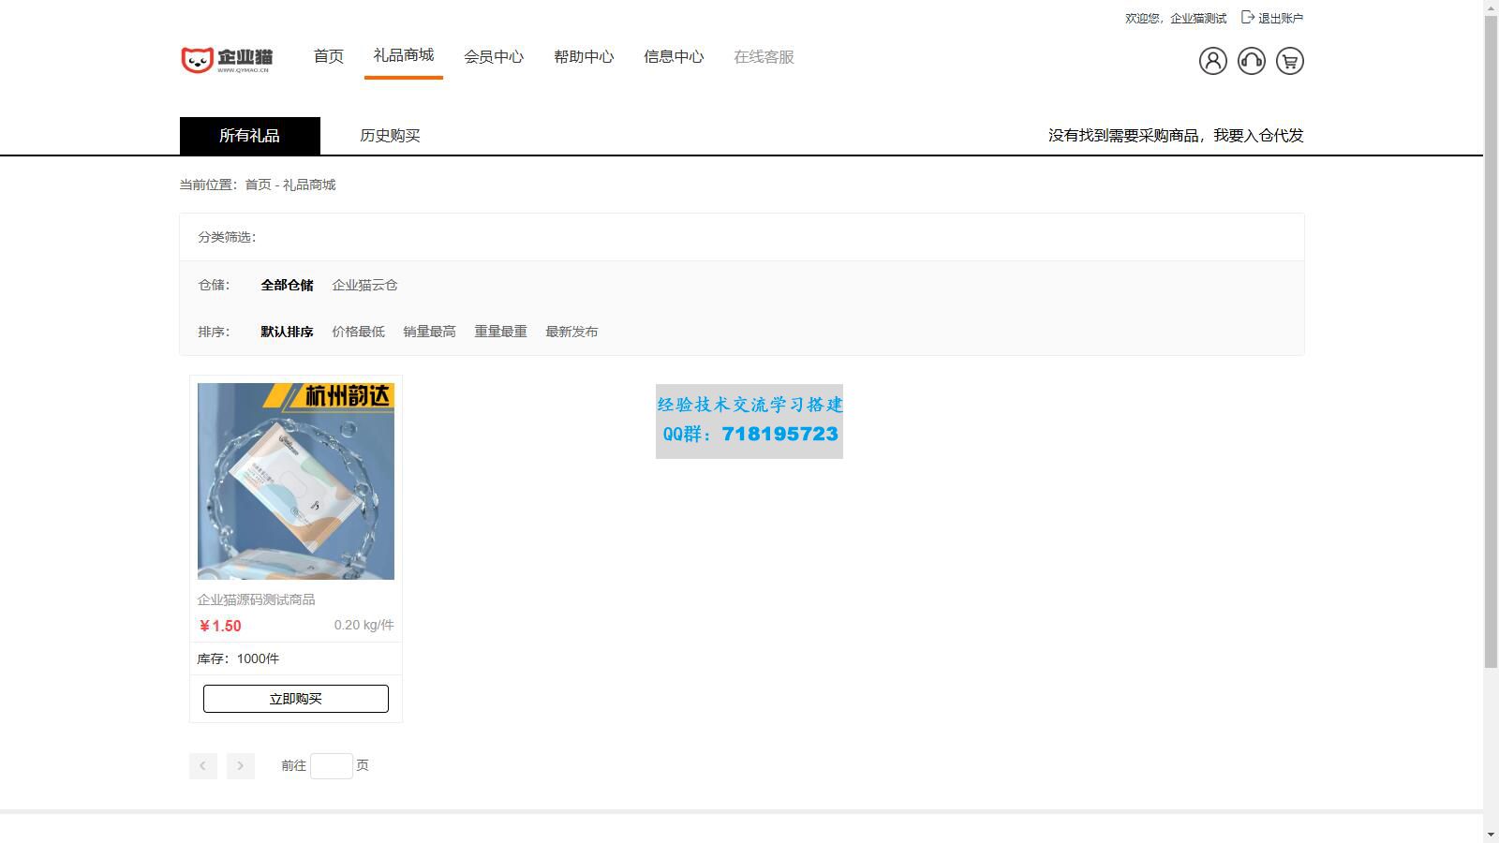The height and width of the screenshot is (843, 1499).
Task: Click the 分类筛选 label
Action: pos(227,237)
